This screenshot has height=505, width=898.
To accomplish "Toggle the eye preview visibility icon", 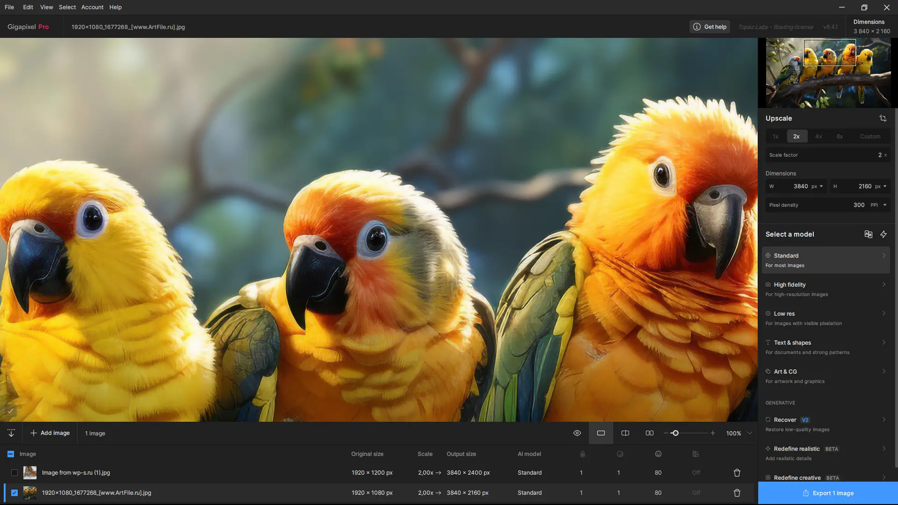I will click(x=577, y=433).
